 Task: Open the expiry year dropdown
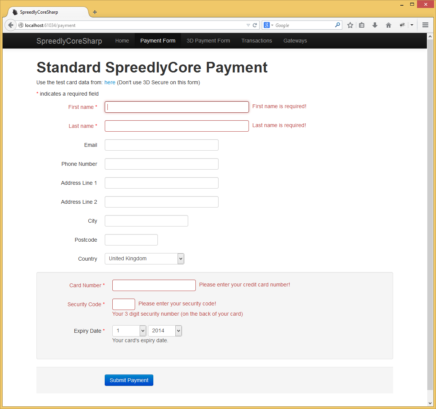click(165, 330)
